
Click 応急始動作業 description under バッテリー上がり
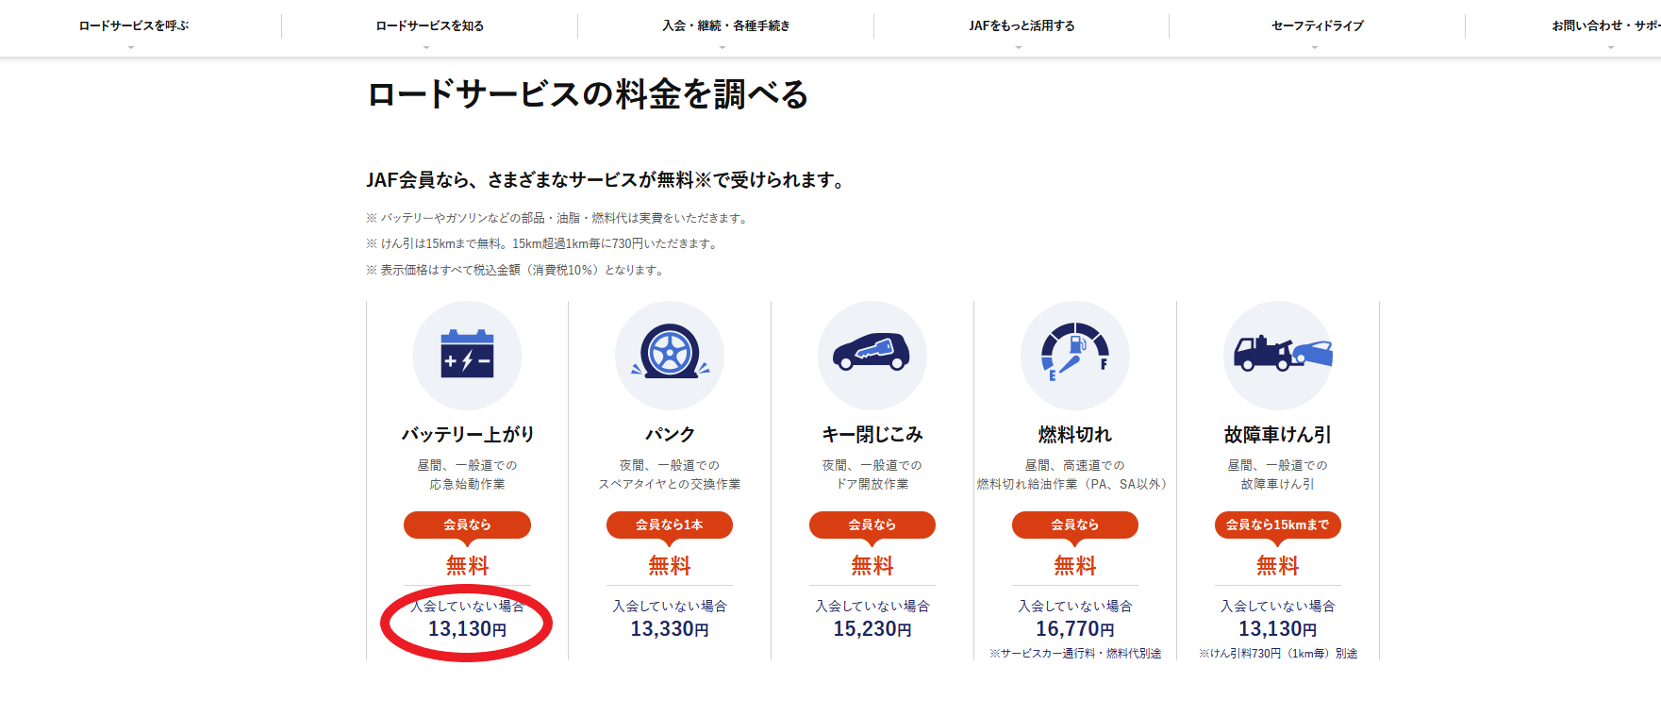467,484
